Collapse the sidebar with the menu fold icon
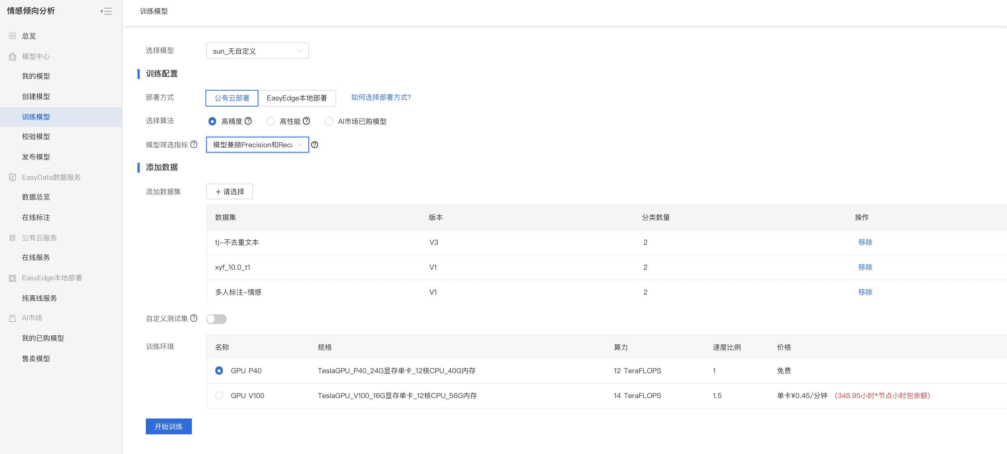 point(106,11)
